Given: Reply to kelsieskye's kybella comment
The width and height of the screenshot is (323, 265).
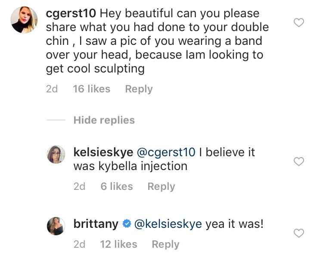Looking at the screenshot, I should (161, 186).
